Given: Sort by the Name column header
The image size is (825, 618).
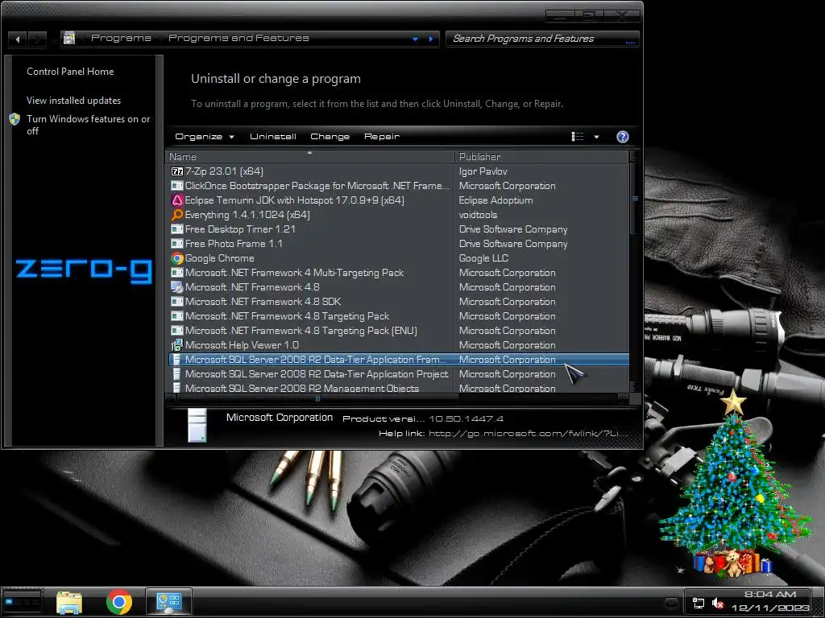Looking at the screenshot, I should (x=310, y=157).
